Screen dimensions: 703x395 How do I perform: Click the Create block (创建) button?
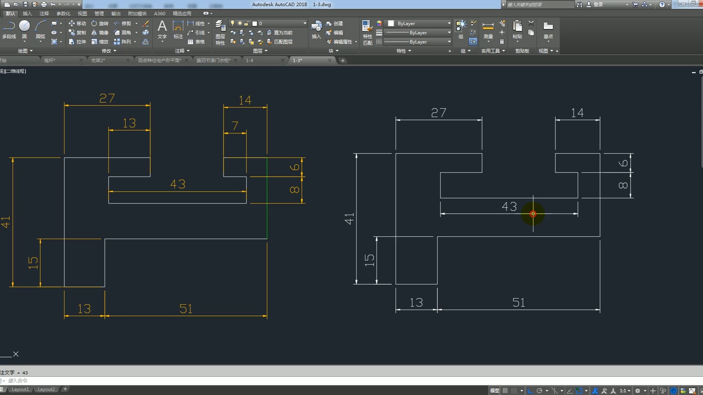point(335,24)
